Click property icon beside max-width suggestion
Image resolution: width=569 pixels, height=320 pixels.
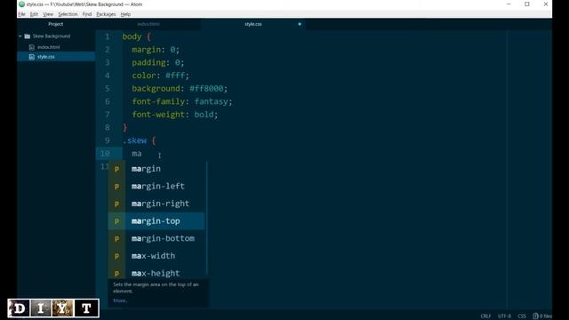pos(116,256)
